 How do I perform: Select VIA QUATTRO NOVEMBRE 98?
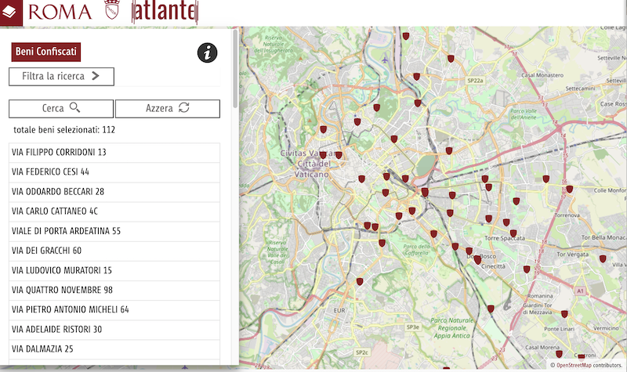pyautogui.click(x=114, y=290)
